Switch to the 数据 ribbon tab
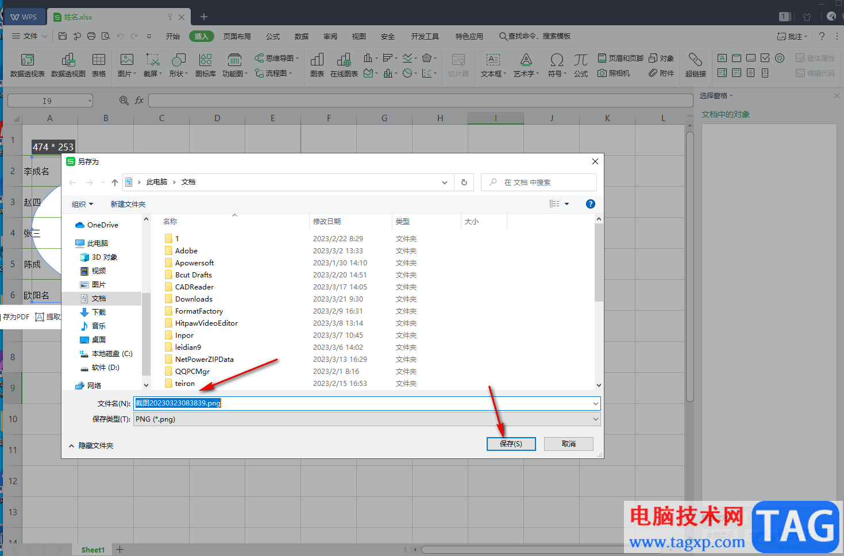 coord(302,36)
